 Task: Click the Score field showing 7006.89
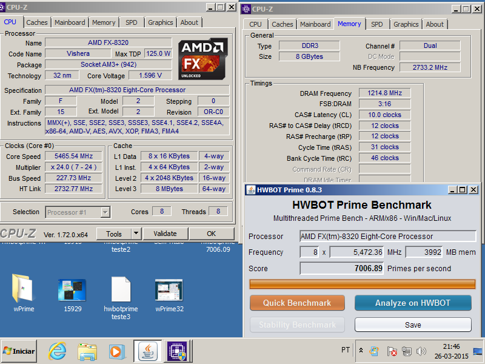(x=342, y=268)
